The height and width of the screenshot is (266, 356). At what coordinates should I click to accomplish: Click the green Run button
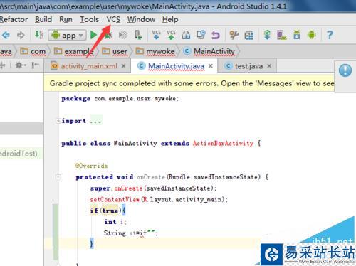coord(93,35)
